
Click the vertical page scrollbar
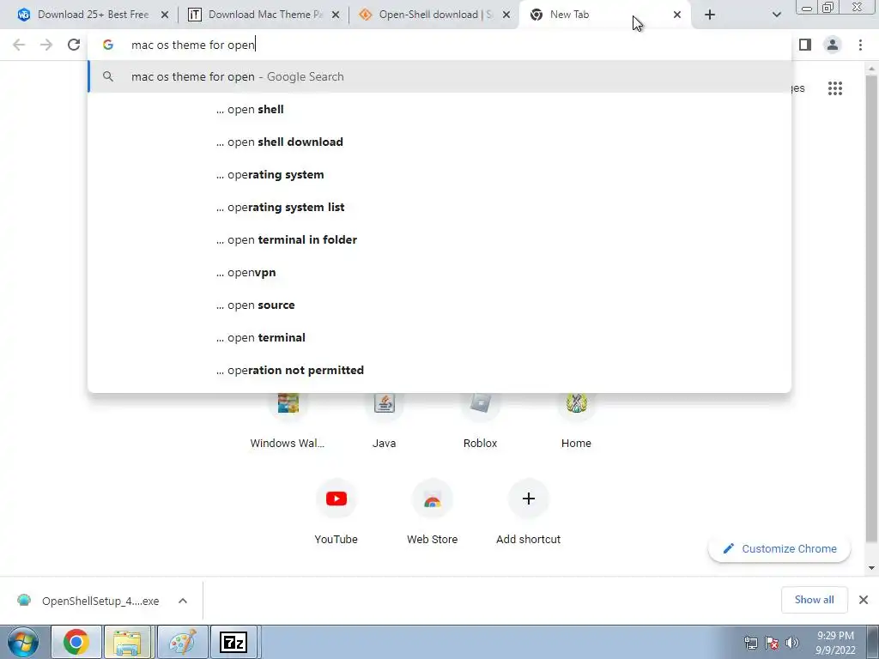(871, 308)
